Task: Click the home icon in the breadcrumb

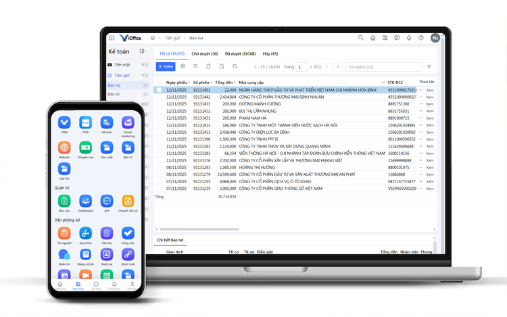Action: pyautogui.click(x=153, y=38)
